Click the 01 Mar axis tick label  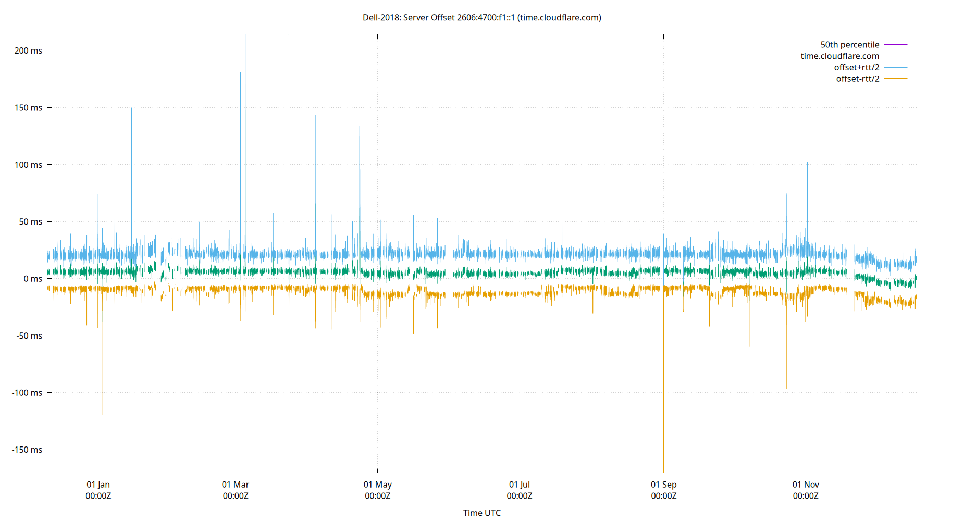[236, 485]
